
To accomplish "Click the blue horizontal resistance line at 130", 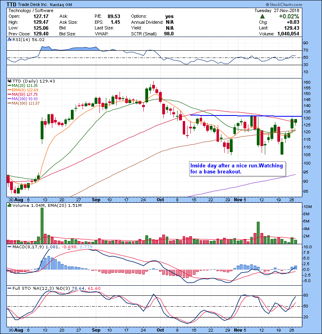I will coord(246,115).
